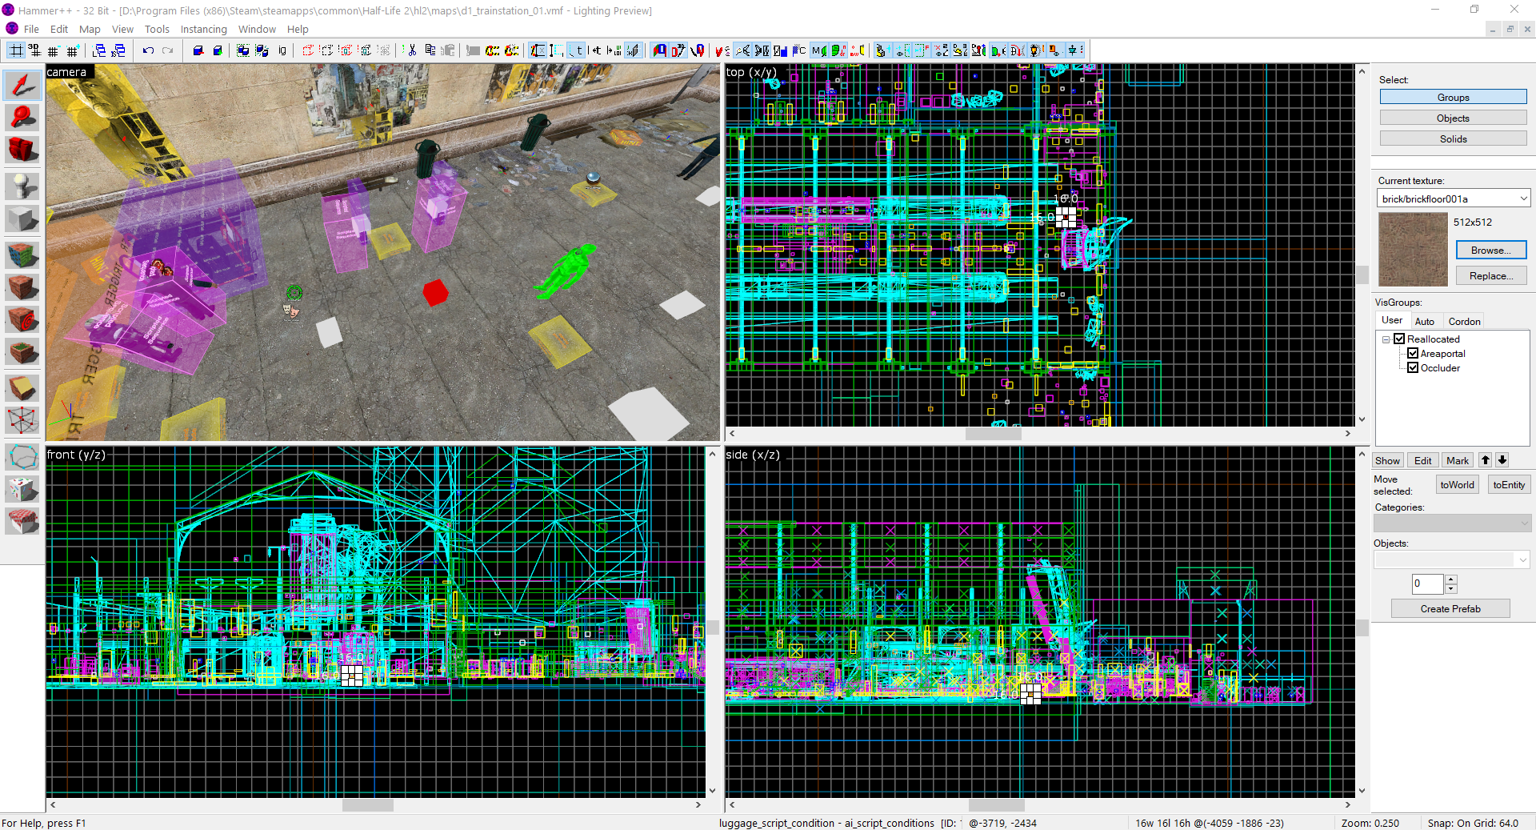
Task: Select the Magnify tool
Action: [22, 117]
